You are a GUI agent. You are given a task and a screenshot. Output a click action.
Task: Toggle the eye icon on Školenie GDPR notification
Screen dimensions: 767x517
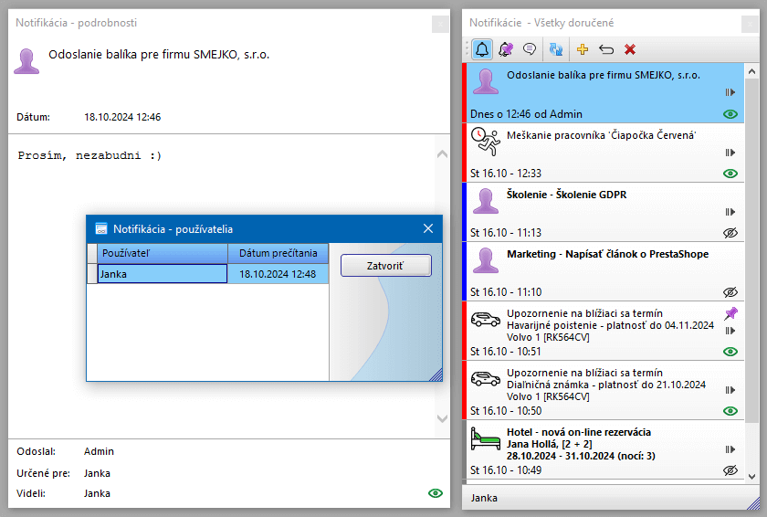click(x=730, y=233)
